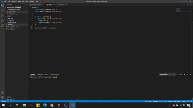
Task: Open the Extensions view
Action: click(x=2, y=25)
